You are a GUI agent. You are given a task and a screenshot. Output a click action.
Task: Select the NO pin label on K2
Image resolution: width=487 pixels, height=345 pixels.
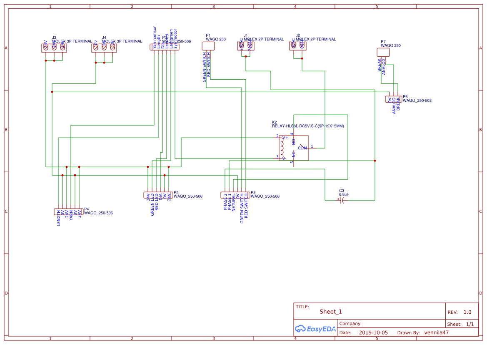pos(293,142)
